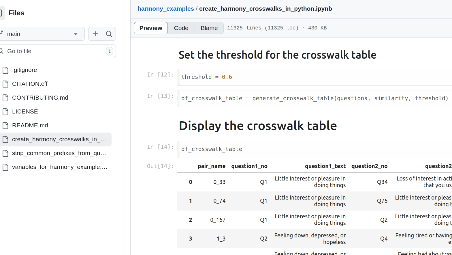Image resolution: width=452 pixels, height=255 pixels.
Task: Click the Q4 cell
Action: pyautogui.click(x=384, y=239)
